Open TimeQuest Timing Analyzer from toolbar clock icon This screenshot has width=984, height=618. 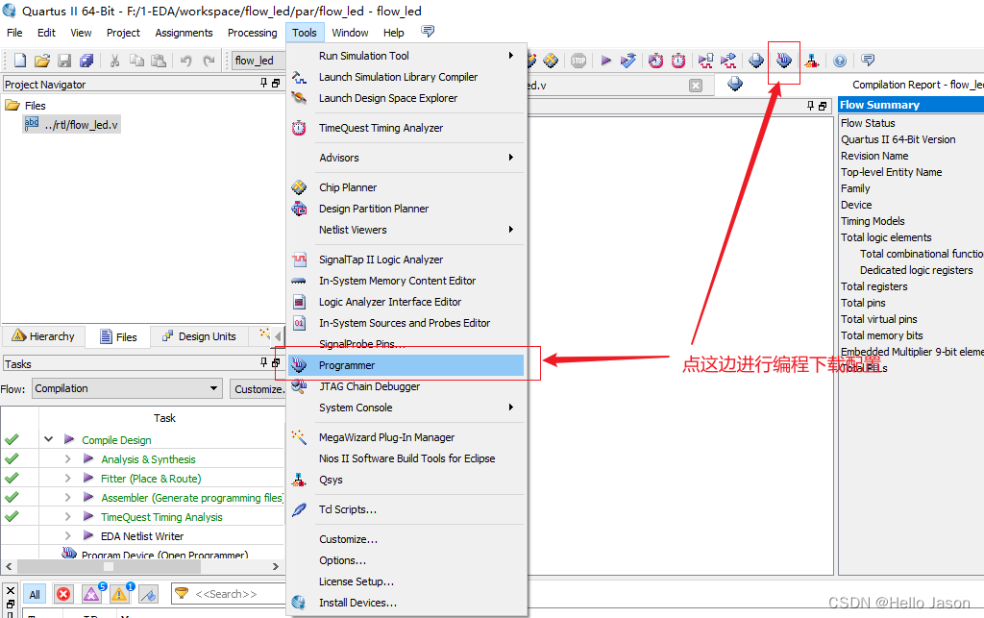(655, 61)
